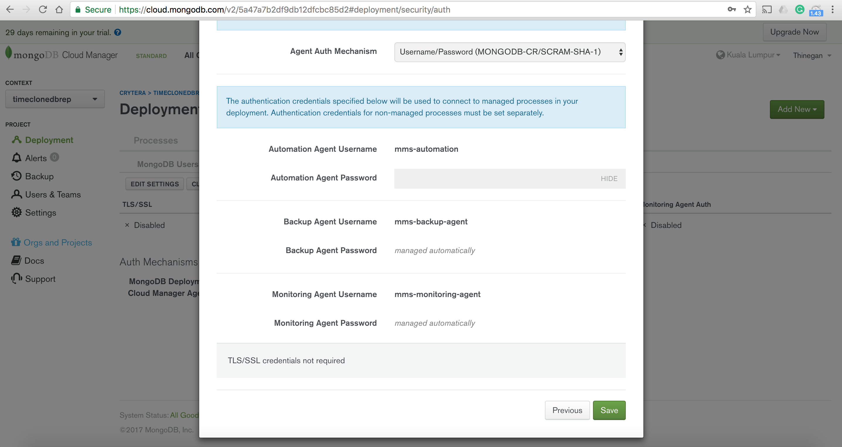Open Support via headset icon
Screen dimensions: 842x447
pyautogui.click(x=16, y=278)
